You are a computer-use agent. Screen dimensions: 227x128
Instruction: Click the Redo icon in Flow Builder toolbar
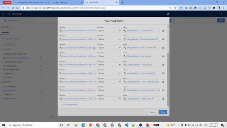tap(28, 21)
